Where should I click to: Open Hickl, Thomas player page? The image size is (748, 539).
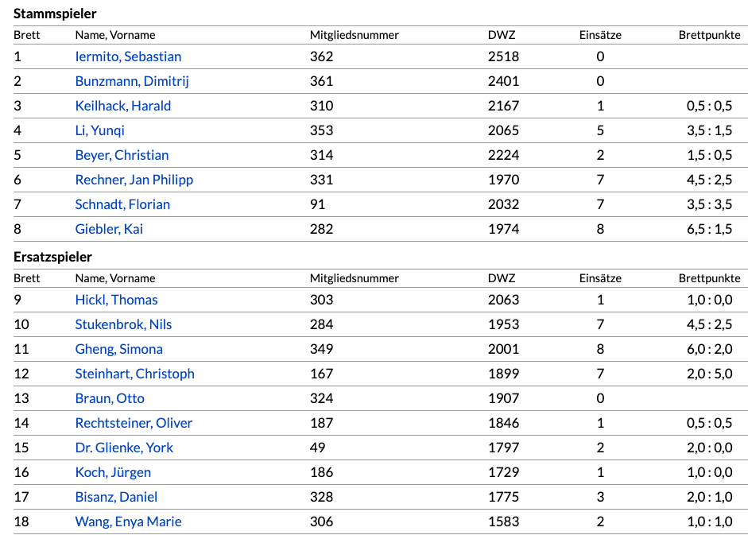coord(116,300)
